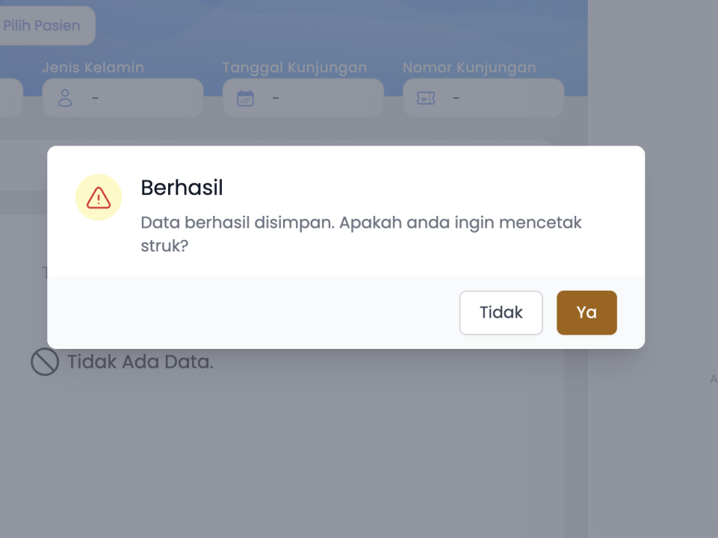Click the dash value in Nomor Kunjungan field
This screenshot has height=538, width=718.
(x=456, y=98)
